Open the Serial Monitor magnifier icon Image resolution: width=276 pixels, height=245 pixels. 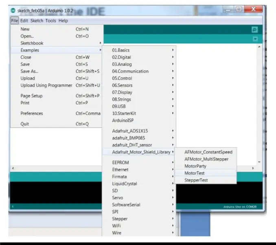254,30
